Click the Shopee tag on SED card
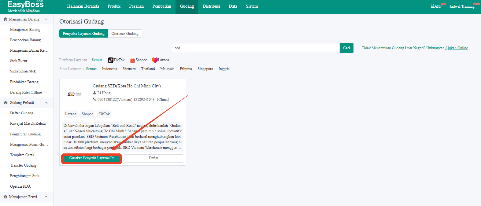The height and width of the screenshot is (206, 481). pyautogui.click(x=87, y=114)
